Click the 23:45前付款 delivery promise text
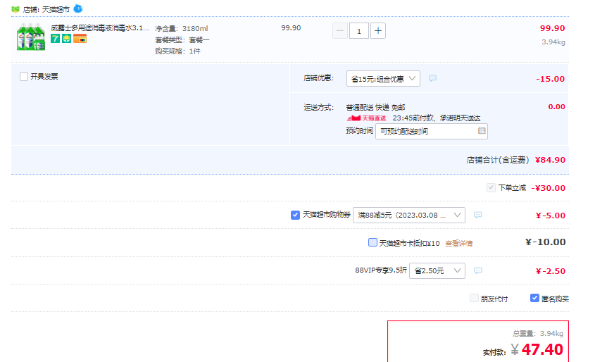 (x=437, y=118)
